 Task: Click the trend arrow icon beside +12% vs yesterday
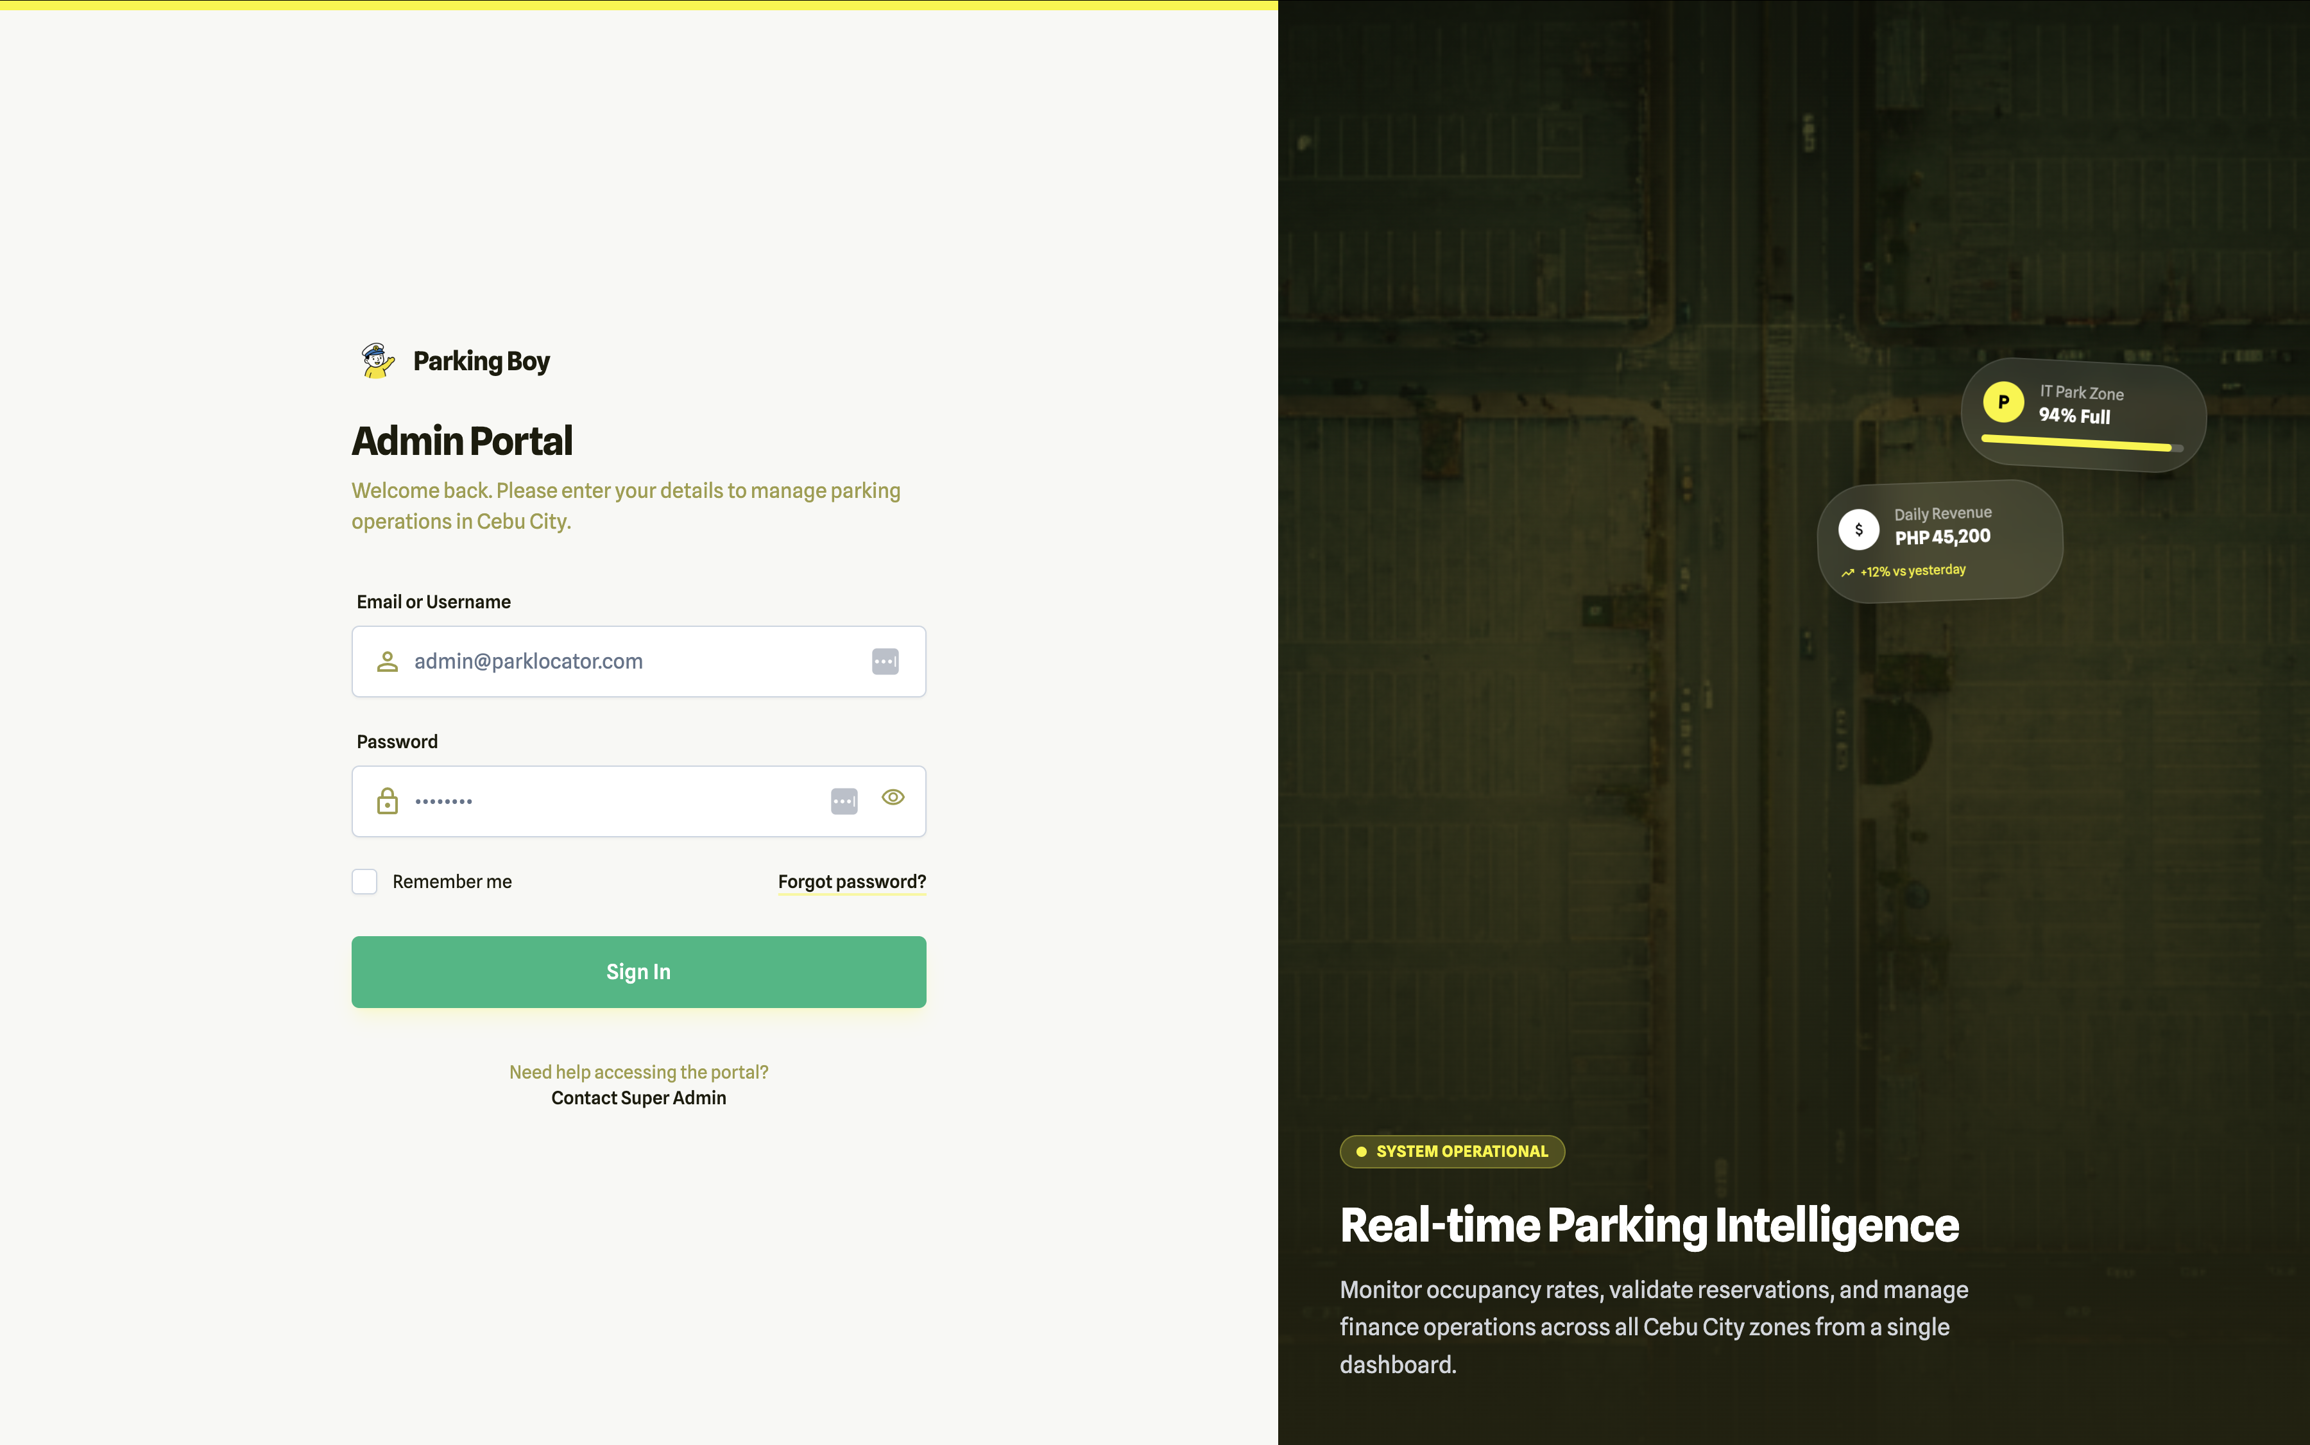click(x=1847, y=572)
